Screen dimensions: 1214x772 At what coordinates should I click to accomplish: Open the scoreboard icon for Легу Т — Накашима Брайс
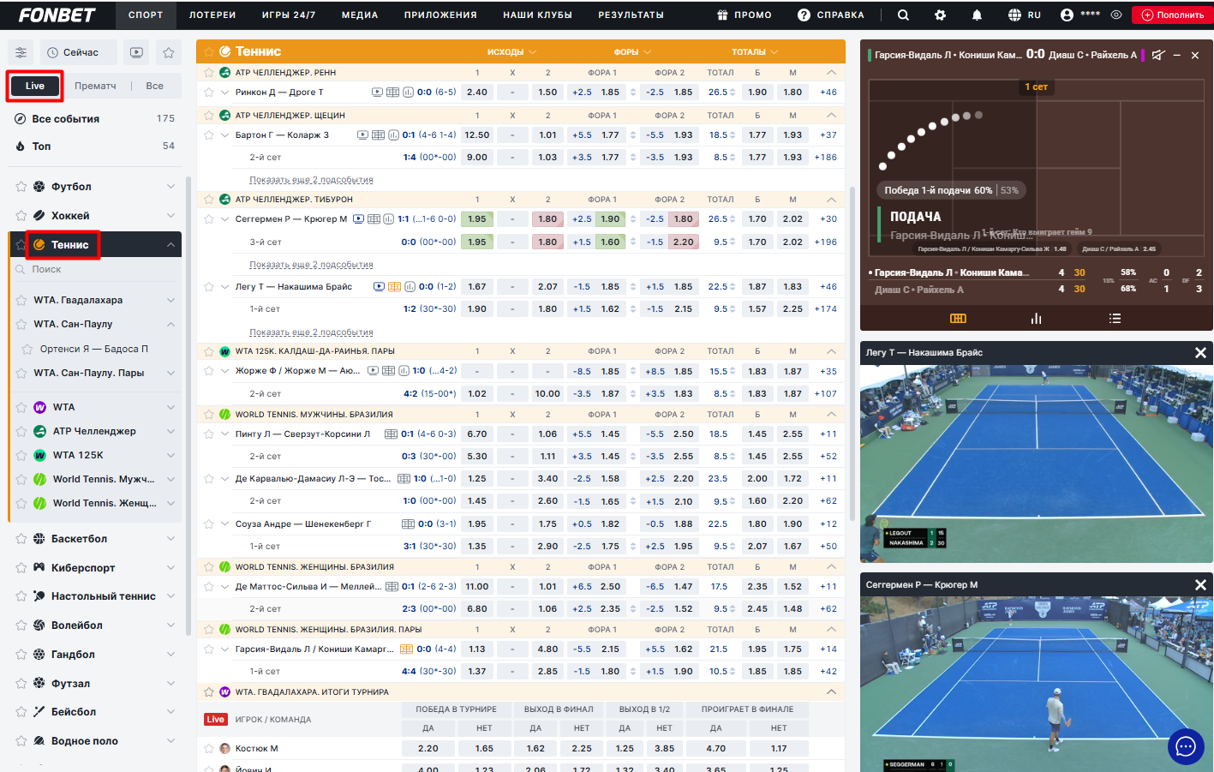pyautogui.click(x=395, y=287)
